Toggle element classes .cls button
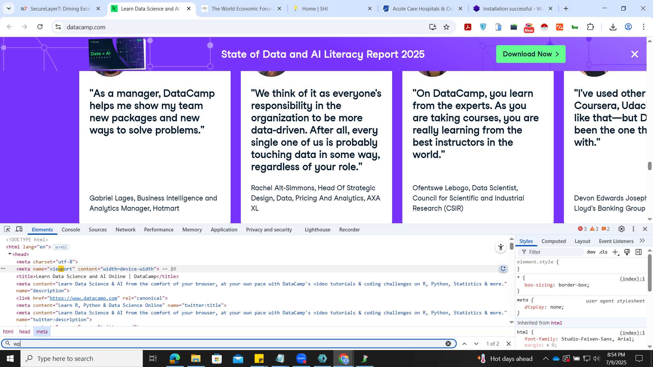 tap(603, 252)
